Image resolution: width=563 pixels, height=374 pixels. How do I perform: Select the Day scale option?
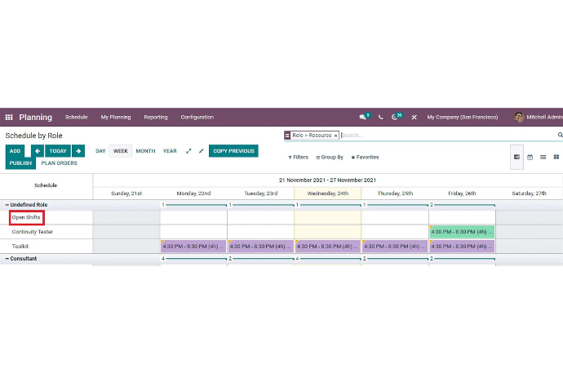[100, 151]
